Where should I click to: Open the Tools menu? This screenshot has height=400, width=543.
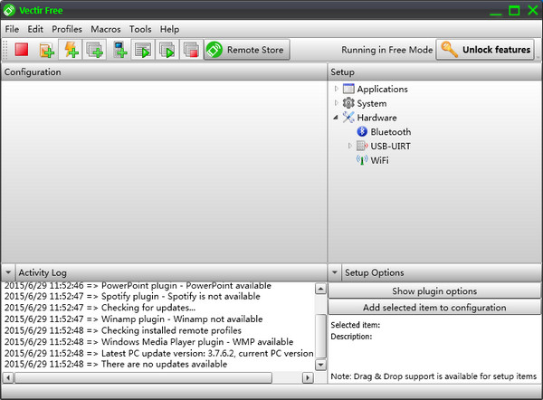pyautogui.click(x=140, y=29)
